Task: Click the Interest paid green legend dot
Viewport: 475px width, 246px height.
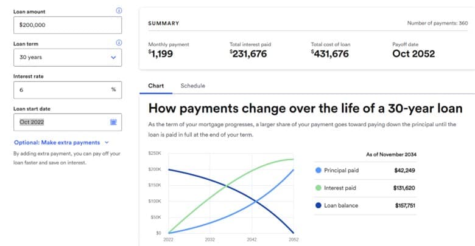Action: pyautogui.click(x=318, y=188)
